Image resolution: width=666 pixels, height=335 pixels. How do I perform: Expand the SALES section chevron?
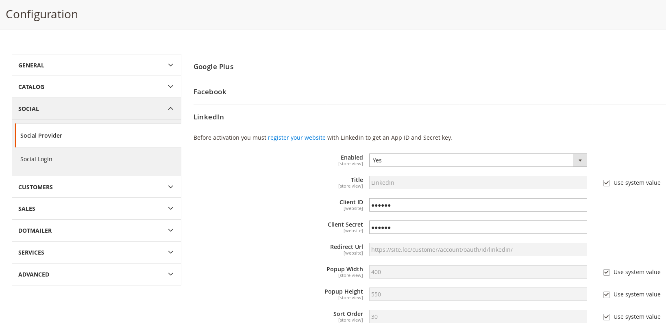(171, 208)
